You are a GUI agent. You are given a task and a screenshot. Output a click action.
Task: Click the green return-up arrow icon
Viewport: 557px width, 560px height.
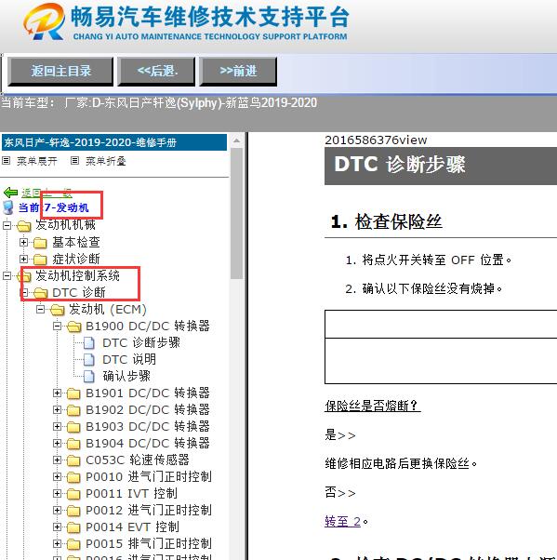[10, 193]
